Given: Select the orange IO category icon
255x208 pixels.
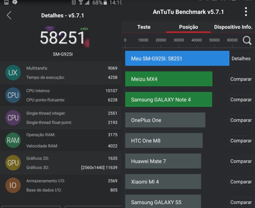Looking at the screenshot, I should 13,185.
